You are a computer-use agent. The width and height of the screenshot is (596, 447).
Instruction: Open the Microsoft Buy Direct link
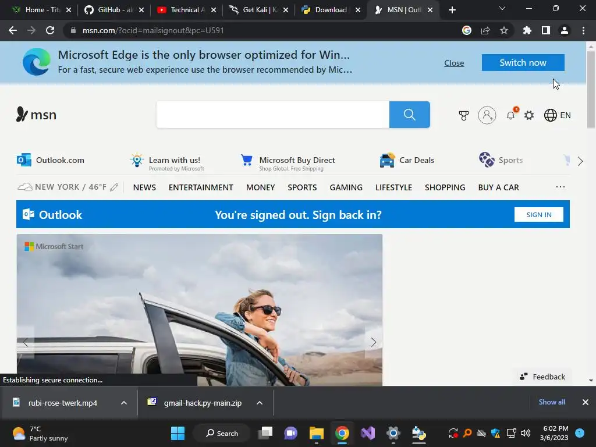pos(288,162)
